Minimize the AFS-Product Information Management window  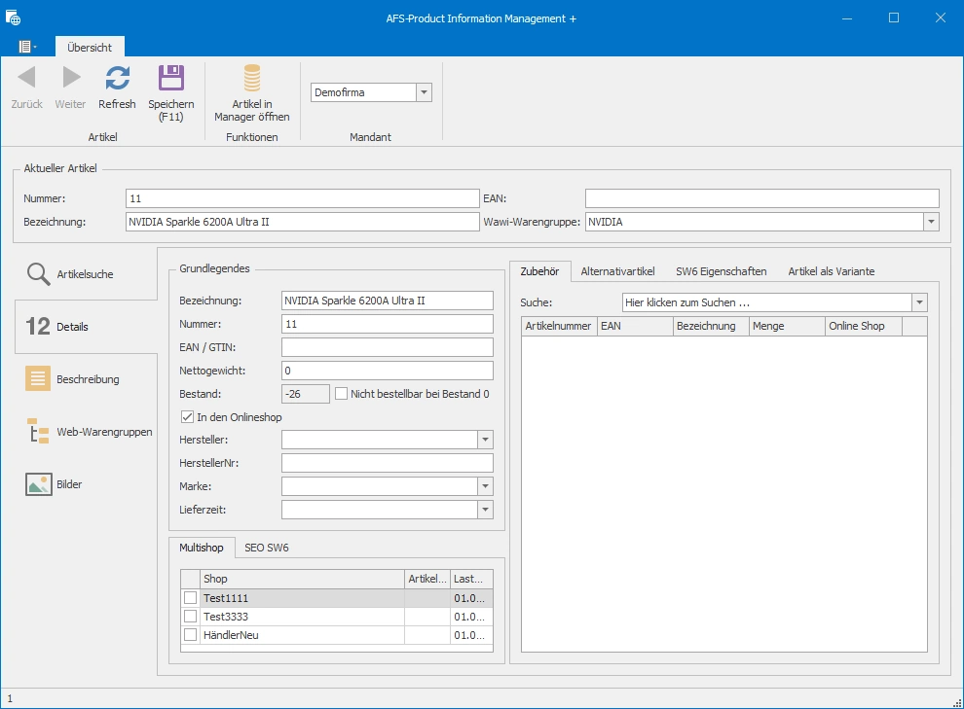point(847,18)
